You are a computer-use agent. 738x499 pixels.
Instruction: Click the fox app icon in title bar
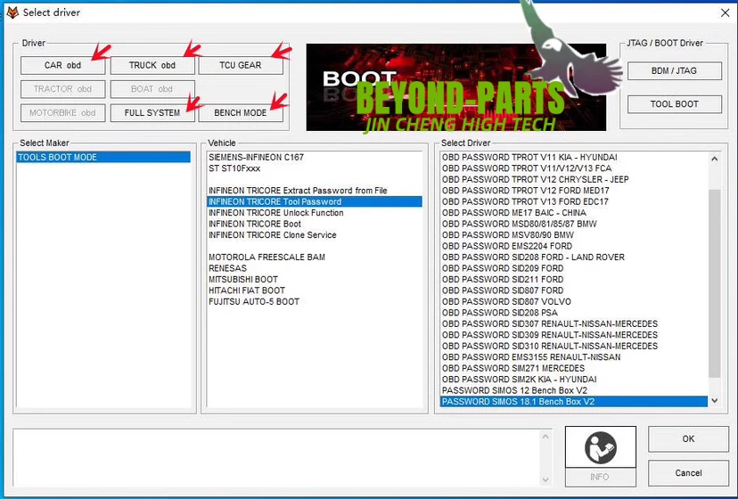(12, 12)
